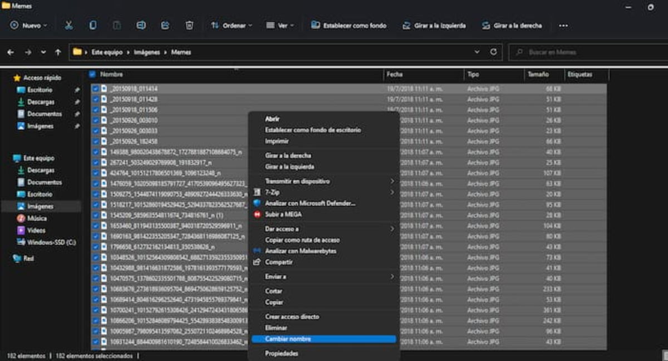Open the Nuevo dropdown

[29, 26]
